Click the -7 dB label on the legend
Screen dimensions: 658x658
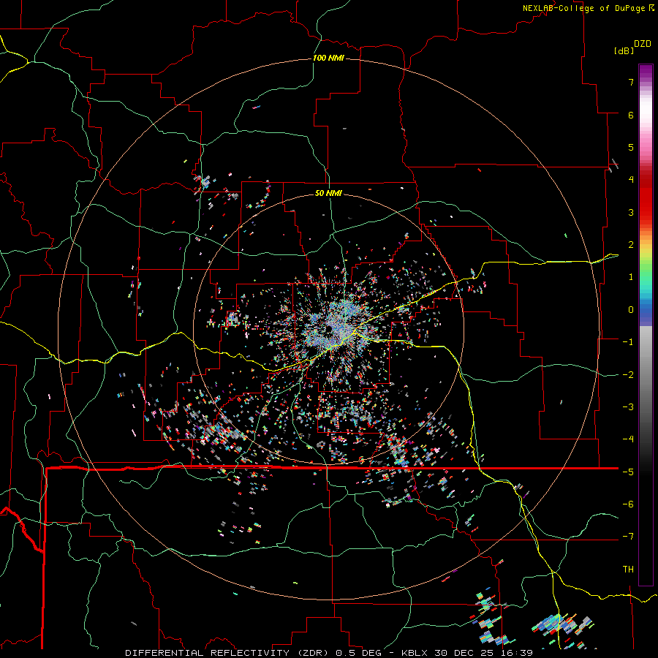[x=628, y=537]
